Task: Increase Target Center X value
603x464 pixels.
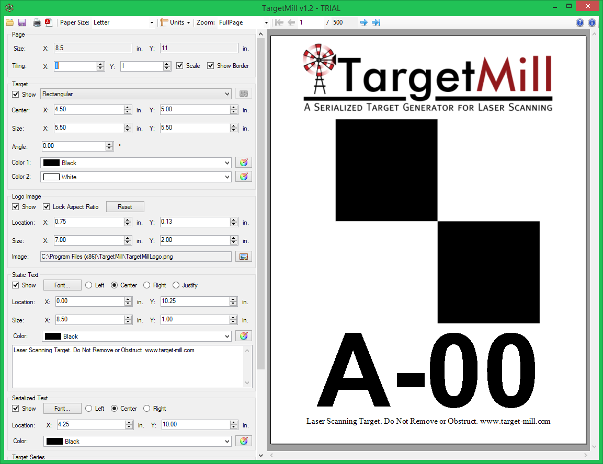Action: pos(128,107)
